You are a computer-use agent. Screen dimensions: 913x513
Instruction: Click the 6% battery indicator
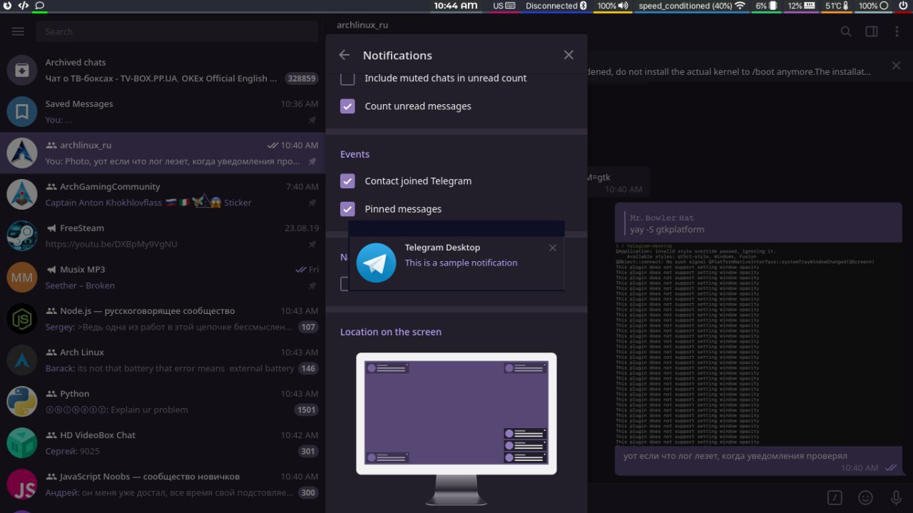[x=766, y=6]
